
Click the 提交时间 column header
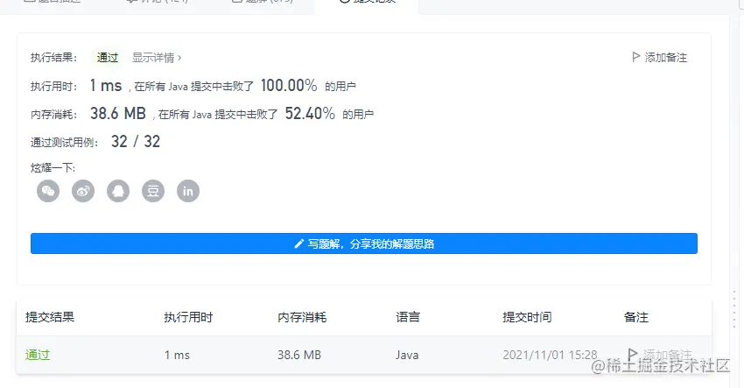tap(527, 317)
